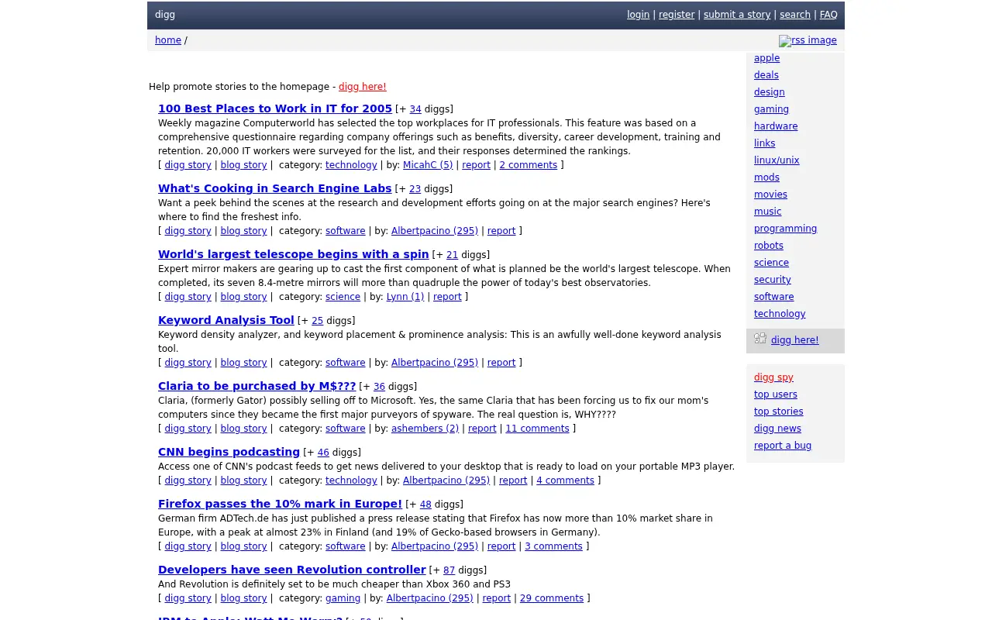Viewport: 992px width, 620px height.
Task: Open 'submit a story' in the header
Action: click(x=737, y=15)
